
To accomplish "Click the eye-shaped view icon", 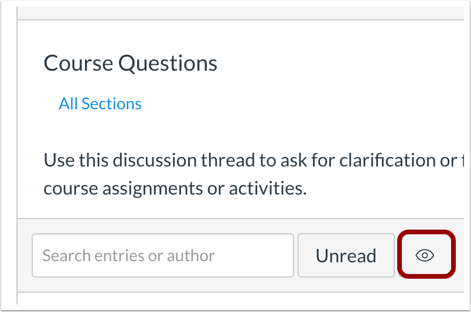I will point(425,255).
